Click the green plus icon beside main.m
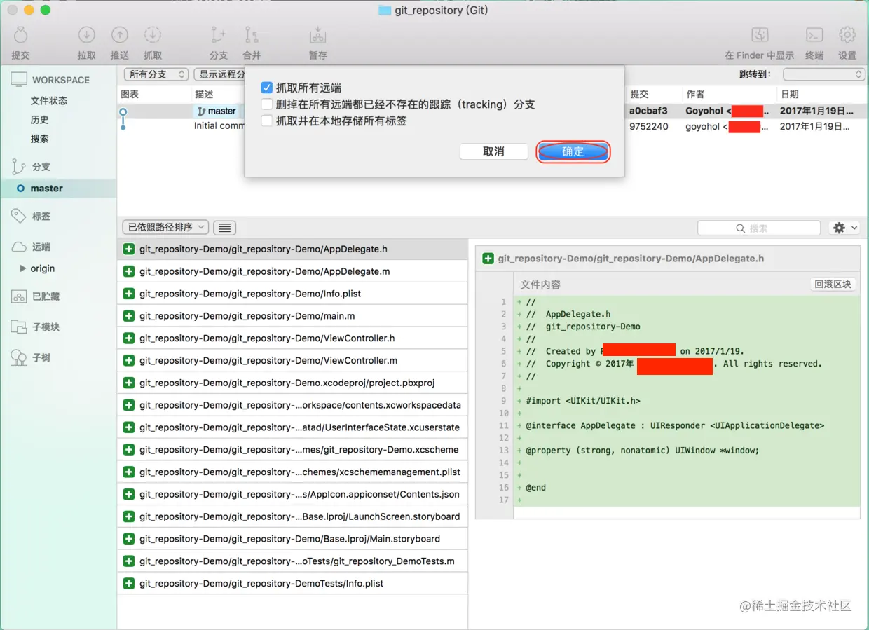 [x=129, y=316]
